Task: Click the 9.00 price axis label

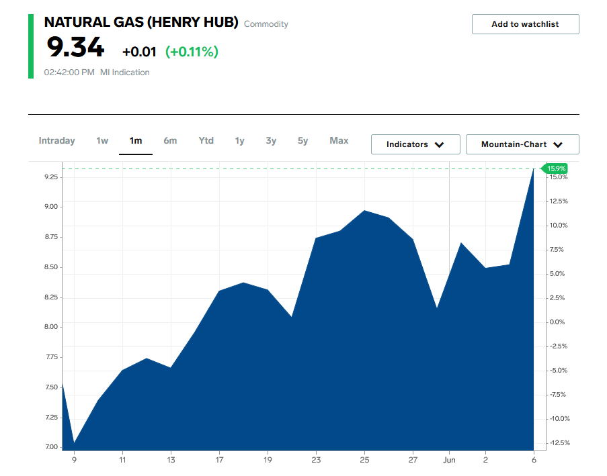Action: (x=51, y=207)
